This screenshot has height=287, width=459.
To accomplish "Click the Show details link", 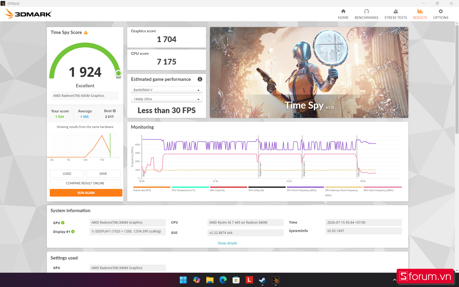I will 227,243.
